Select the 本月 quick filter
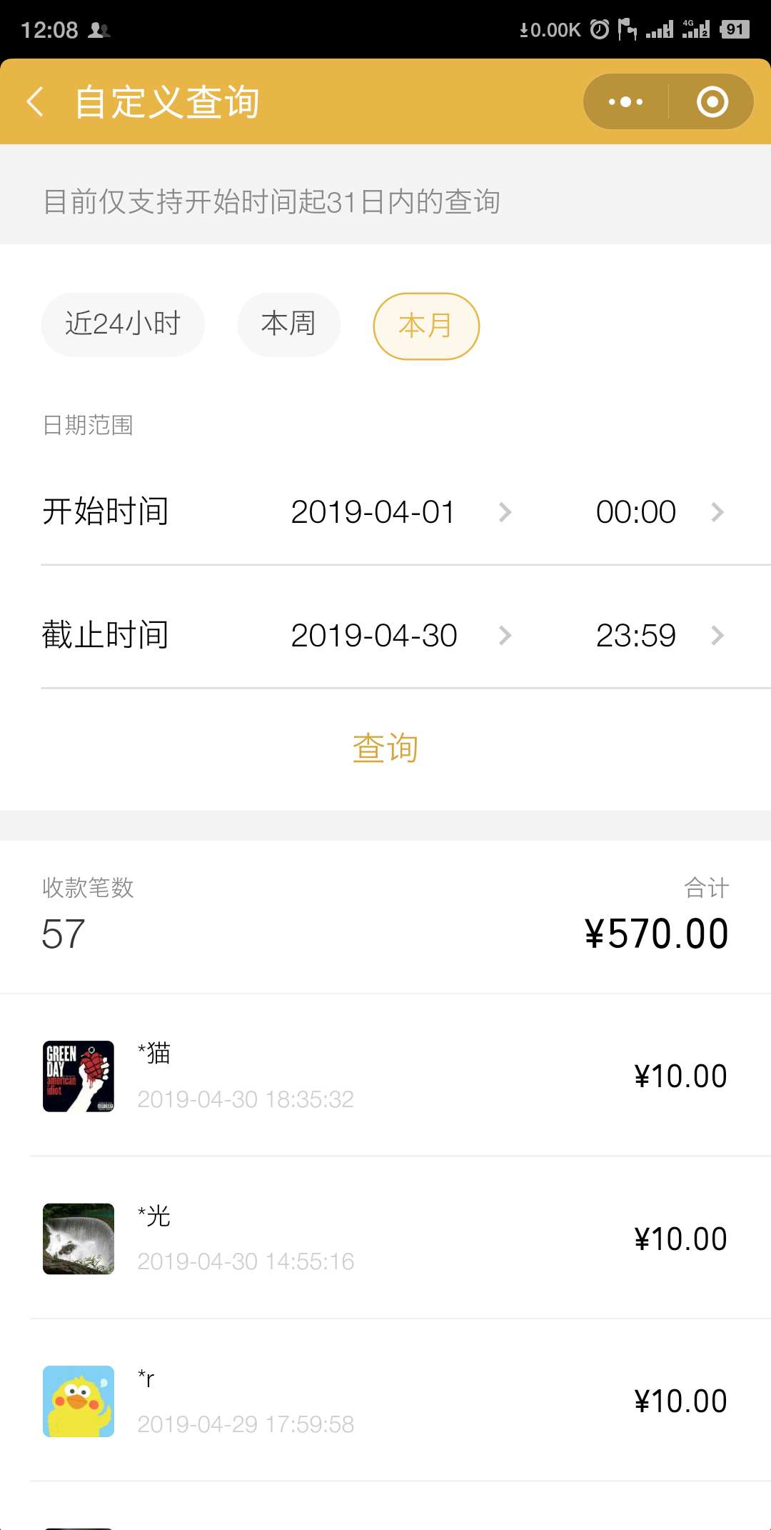The height and width of the screenshot is (1530, 771). coord(426,326)
